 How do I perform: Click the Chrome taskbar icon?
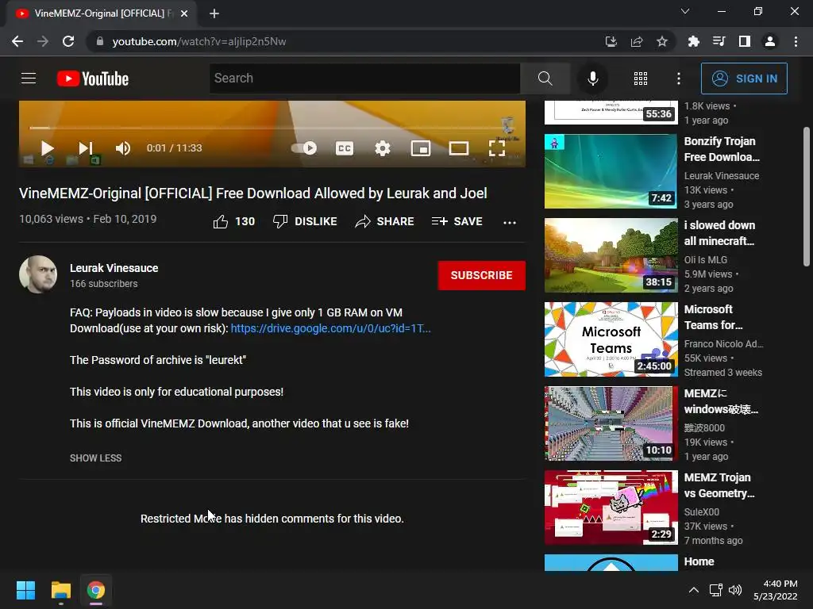click(96, 590)
